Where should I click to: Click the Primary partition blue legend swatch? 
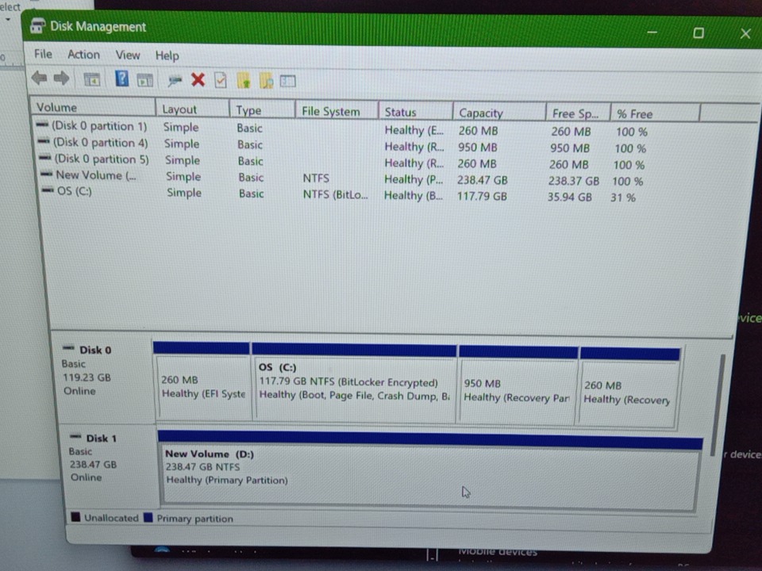(148, 517)
